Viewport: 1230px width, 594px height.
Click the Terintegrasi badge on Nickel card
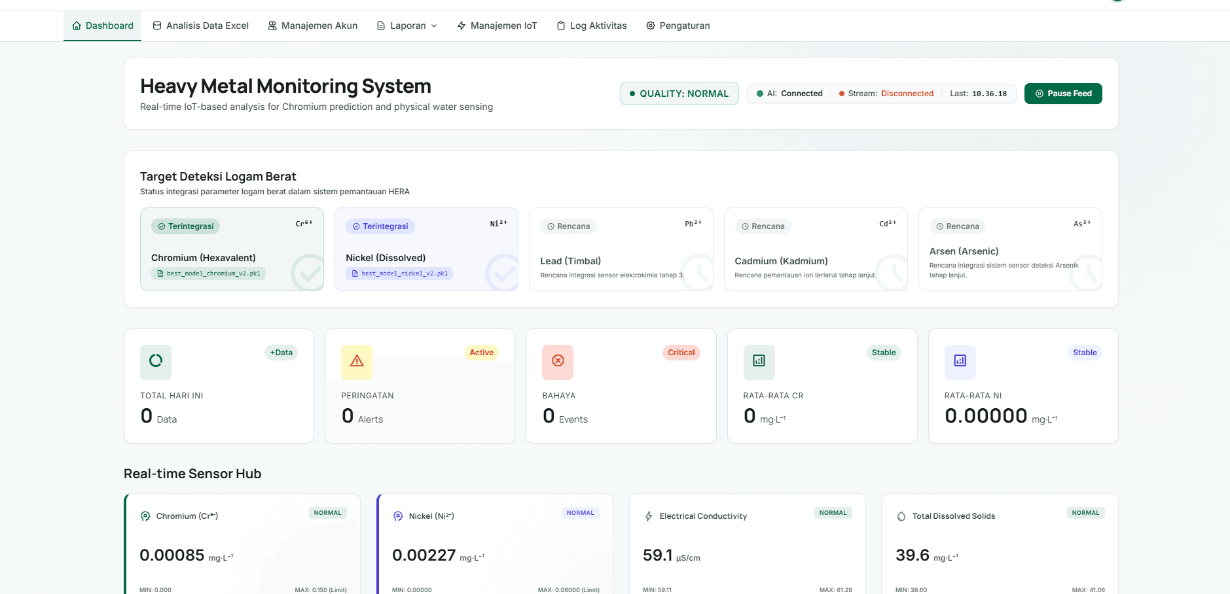tap(380, 226)
